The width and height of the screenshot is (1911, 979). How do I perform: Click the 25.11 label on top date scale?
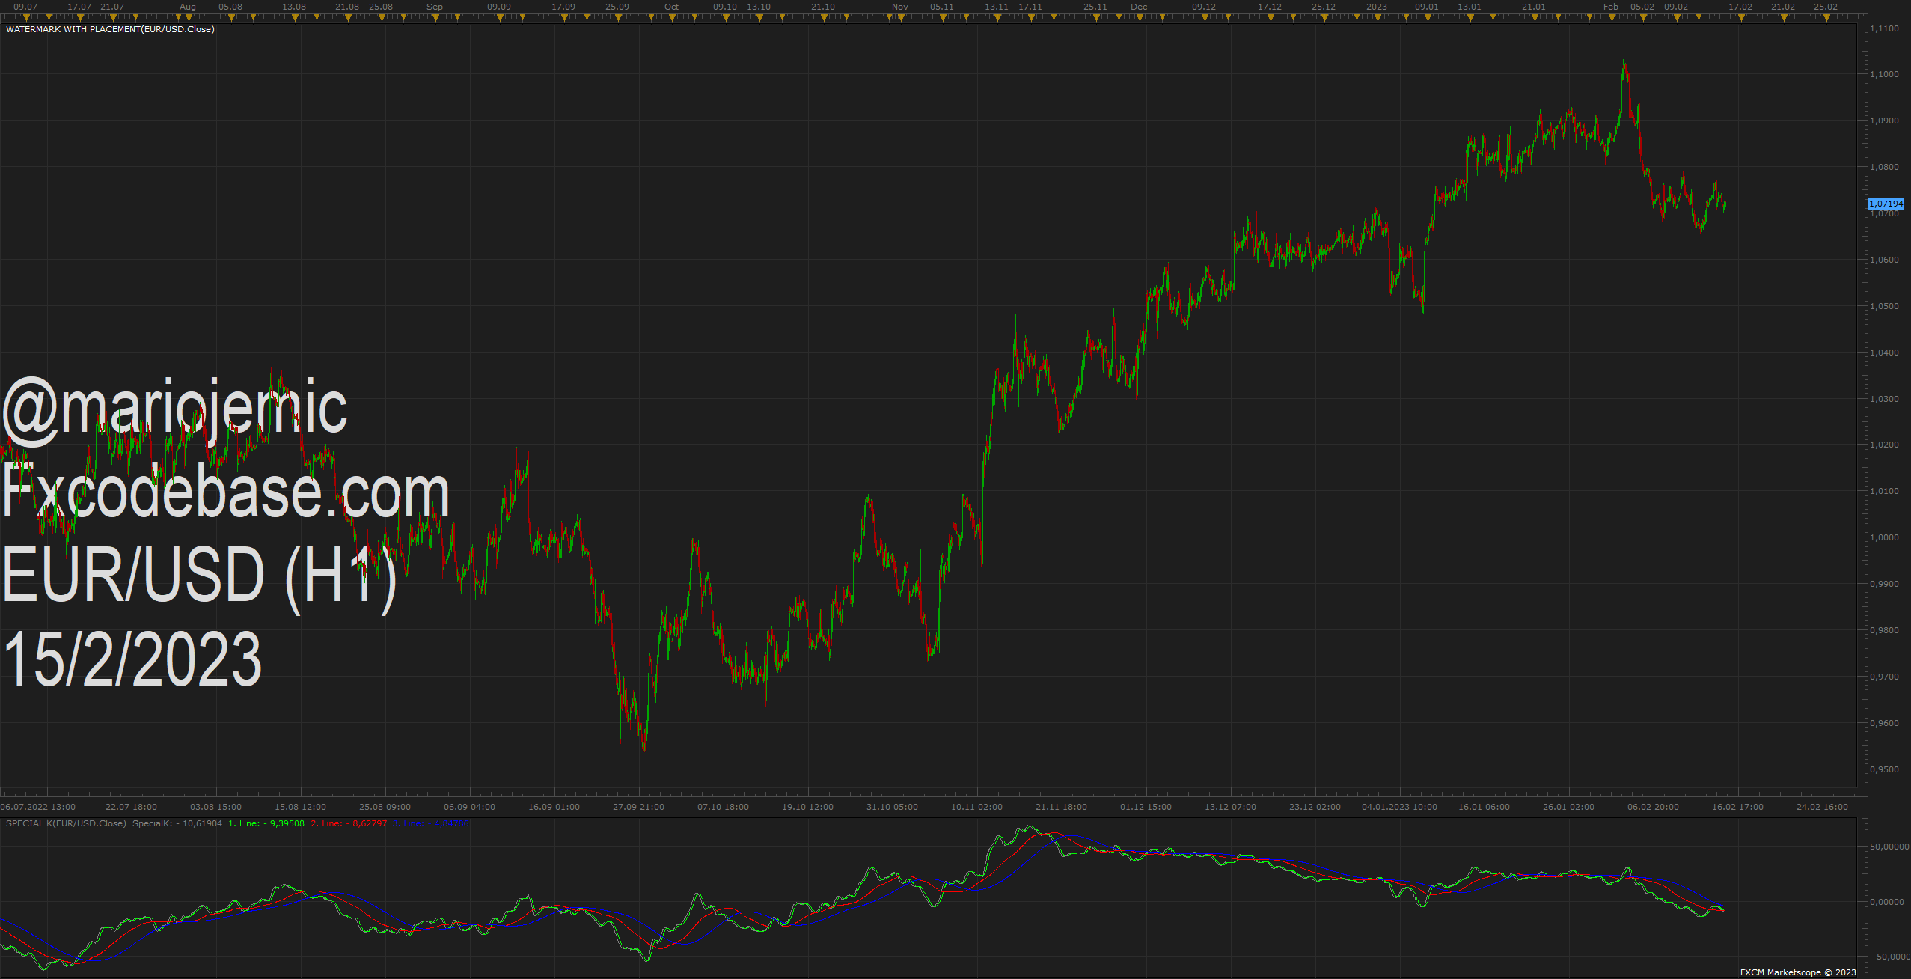click(1095, 7)
